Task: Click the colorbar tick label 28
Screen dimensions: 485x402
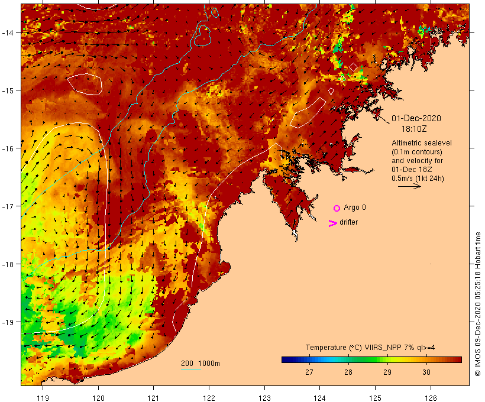Action: click(x=348, y=372)
